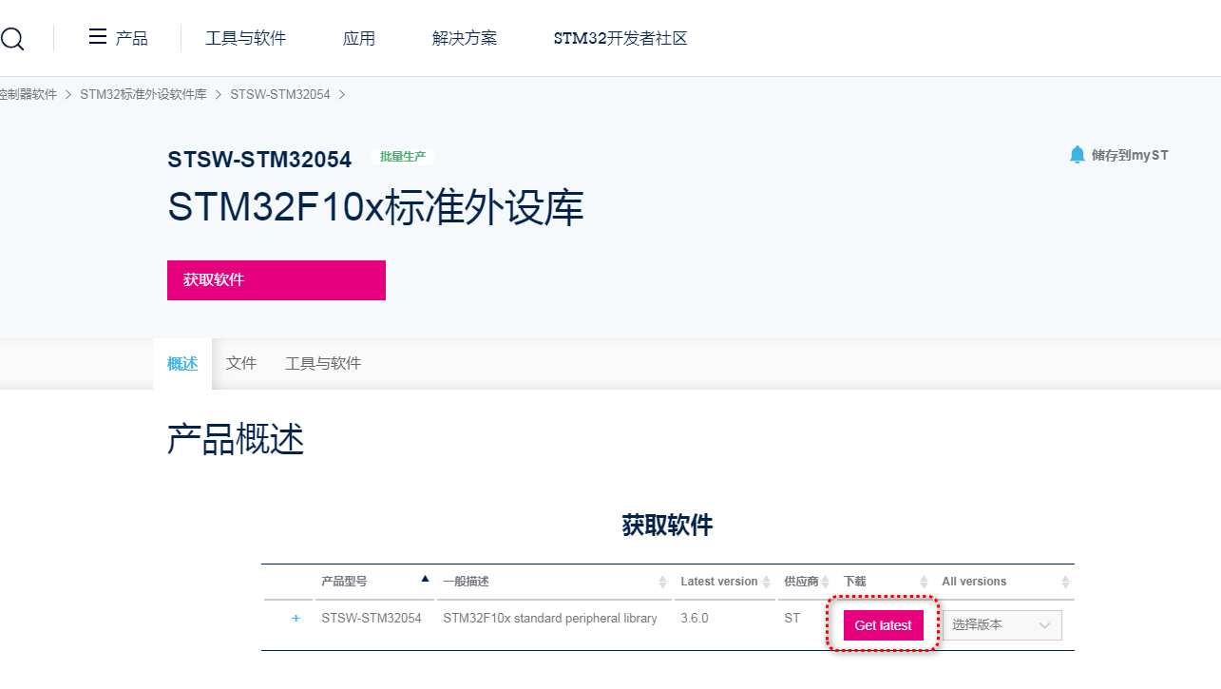Select version 3.6.0 cell
1221x689 pixels.
tap(695, 618)
